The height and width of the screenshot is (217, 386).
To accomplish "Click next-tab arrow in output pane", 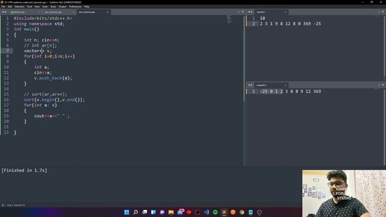I will 252,85.
